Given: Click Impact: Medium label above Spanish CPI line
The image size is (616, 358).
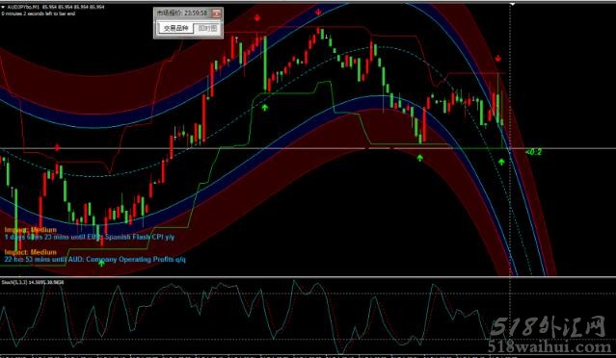Looking at the screenshot, I should click(31, 230).
